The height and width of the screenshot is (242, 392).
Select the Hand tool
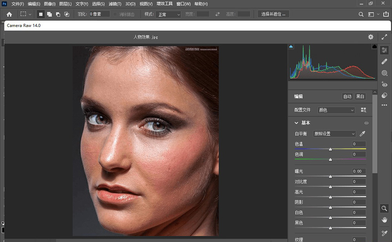pyautogui.click(x=384, y=219)
